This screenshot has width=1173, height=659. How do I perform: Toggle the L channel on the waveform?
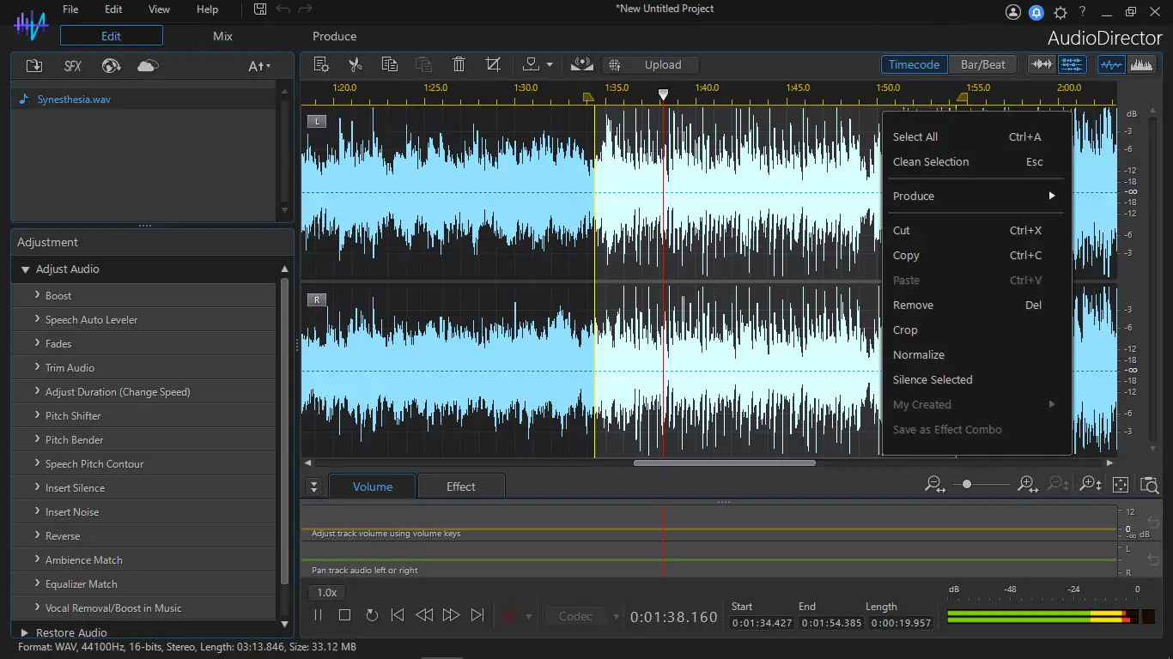(317, 122)
